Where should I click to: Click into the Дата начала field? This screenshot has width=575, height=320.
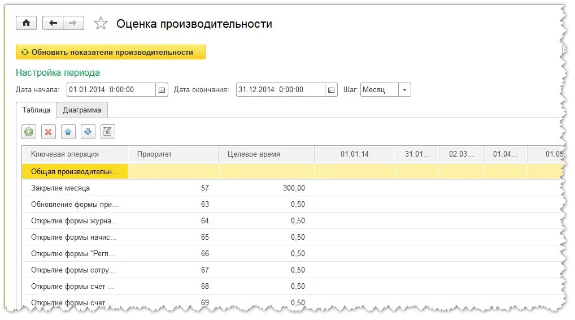point(111,90)
